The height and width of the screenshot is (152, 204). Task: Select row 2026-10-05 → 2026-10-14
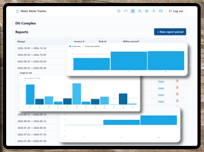click(x=40, y=48)
